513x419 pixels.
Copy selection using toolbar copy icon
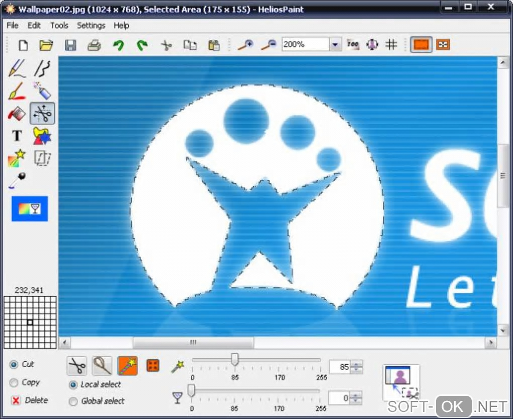click(190, 45)
